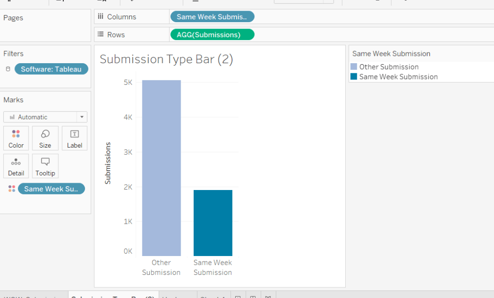Click the new worksheet tab icon

click(238, 296)
